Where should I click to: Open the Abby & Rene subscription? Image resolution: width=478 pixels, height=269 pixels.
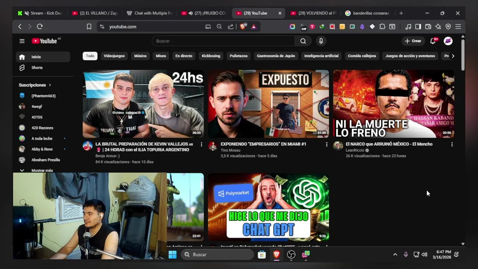point(43,149)
